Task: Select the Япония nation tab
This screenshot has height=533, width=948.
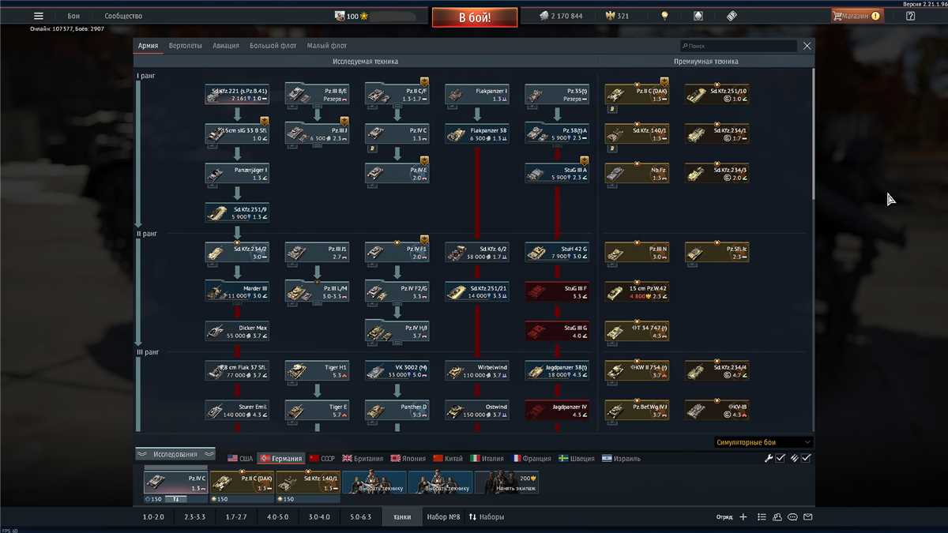Action: [407, 458]
